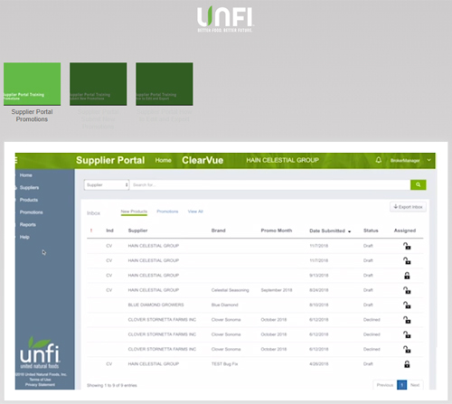Open Help in the left sidebar

pos(24,237)
